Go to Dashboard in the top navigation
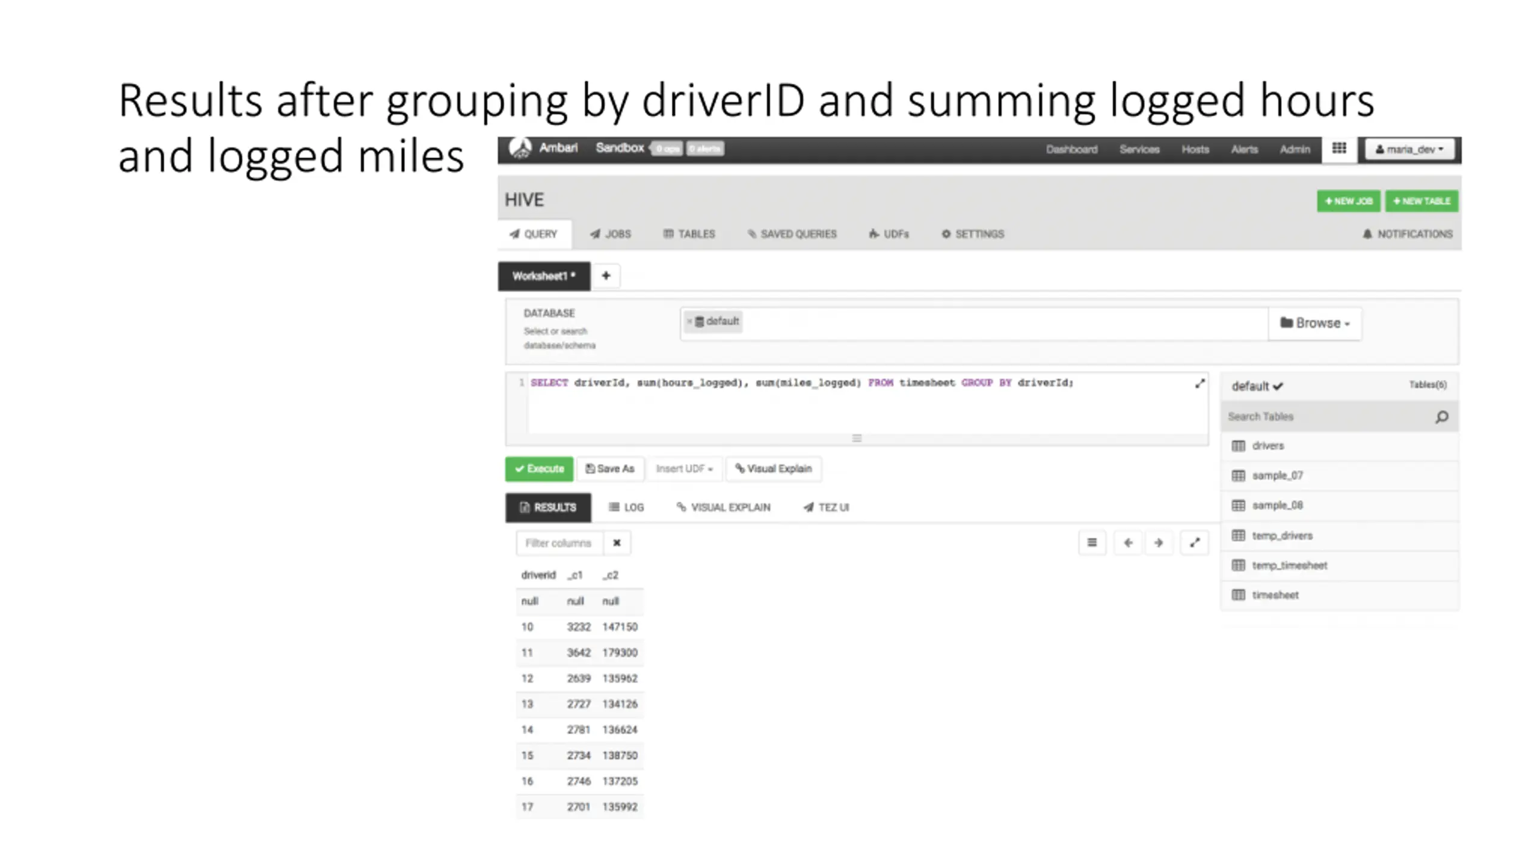 [1071, 149]
